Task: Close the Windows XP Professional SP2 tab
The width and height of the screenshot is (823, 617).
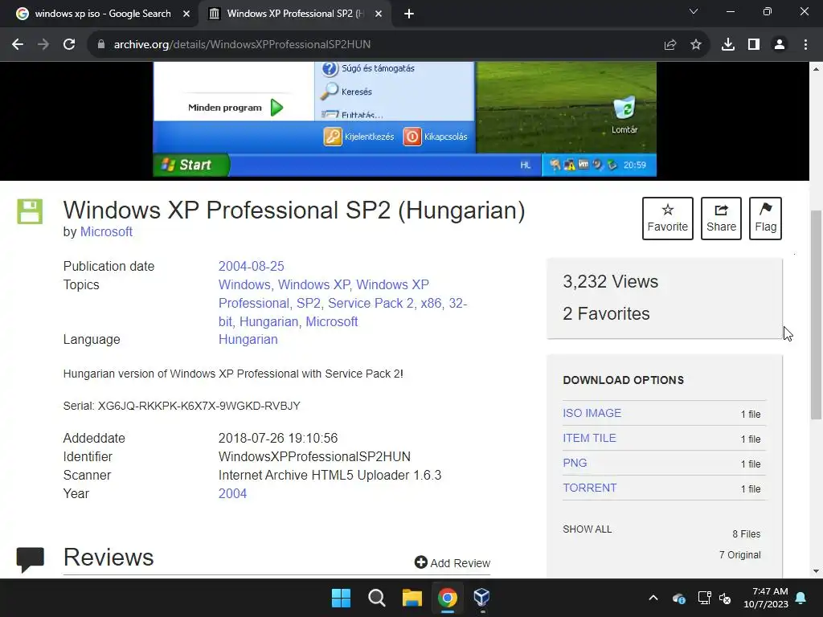Action: coord(379,14)
